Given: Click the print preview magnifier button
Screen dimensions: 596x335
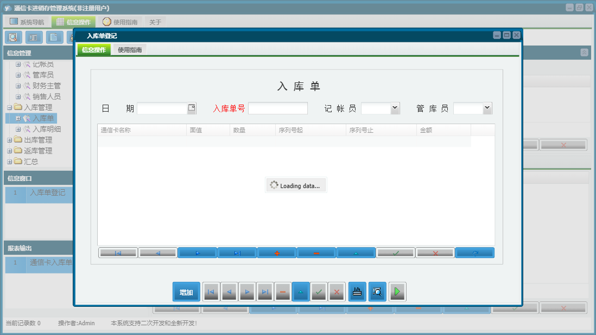Looking at the screenshot, I should coord(377,292).
